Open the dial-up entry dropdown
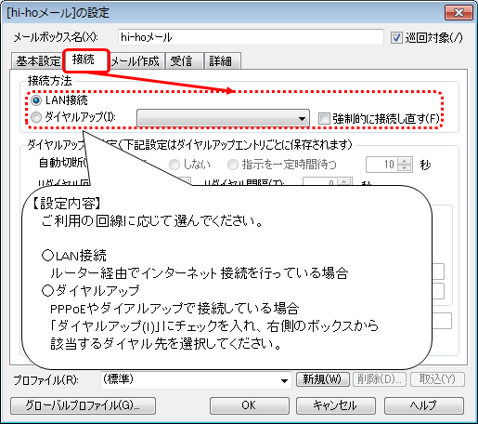The width and height of the screenshot is (478, 424). coord(223,118)
